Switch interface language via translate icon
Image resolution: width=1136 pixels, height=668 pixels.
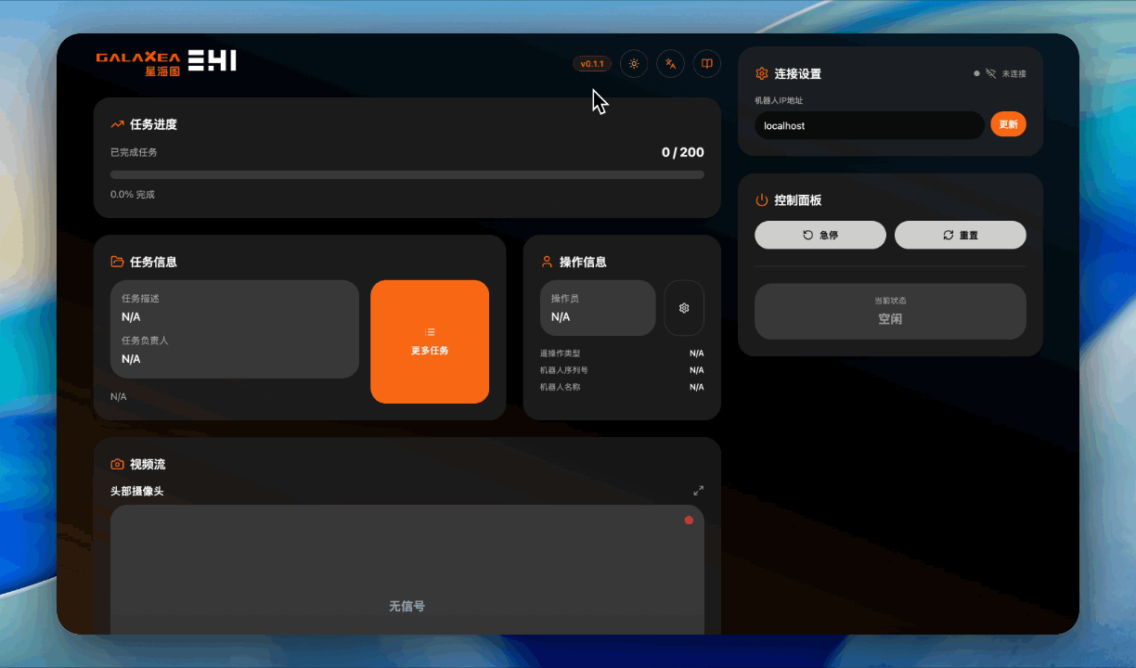point(670,63)
